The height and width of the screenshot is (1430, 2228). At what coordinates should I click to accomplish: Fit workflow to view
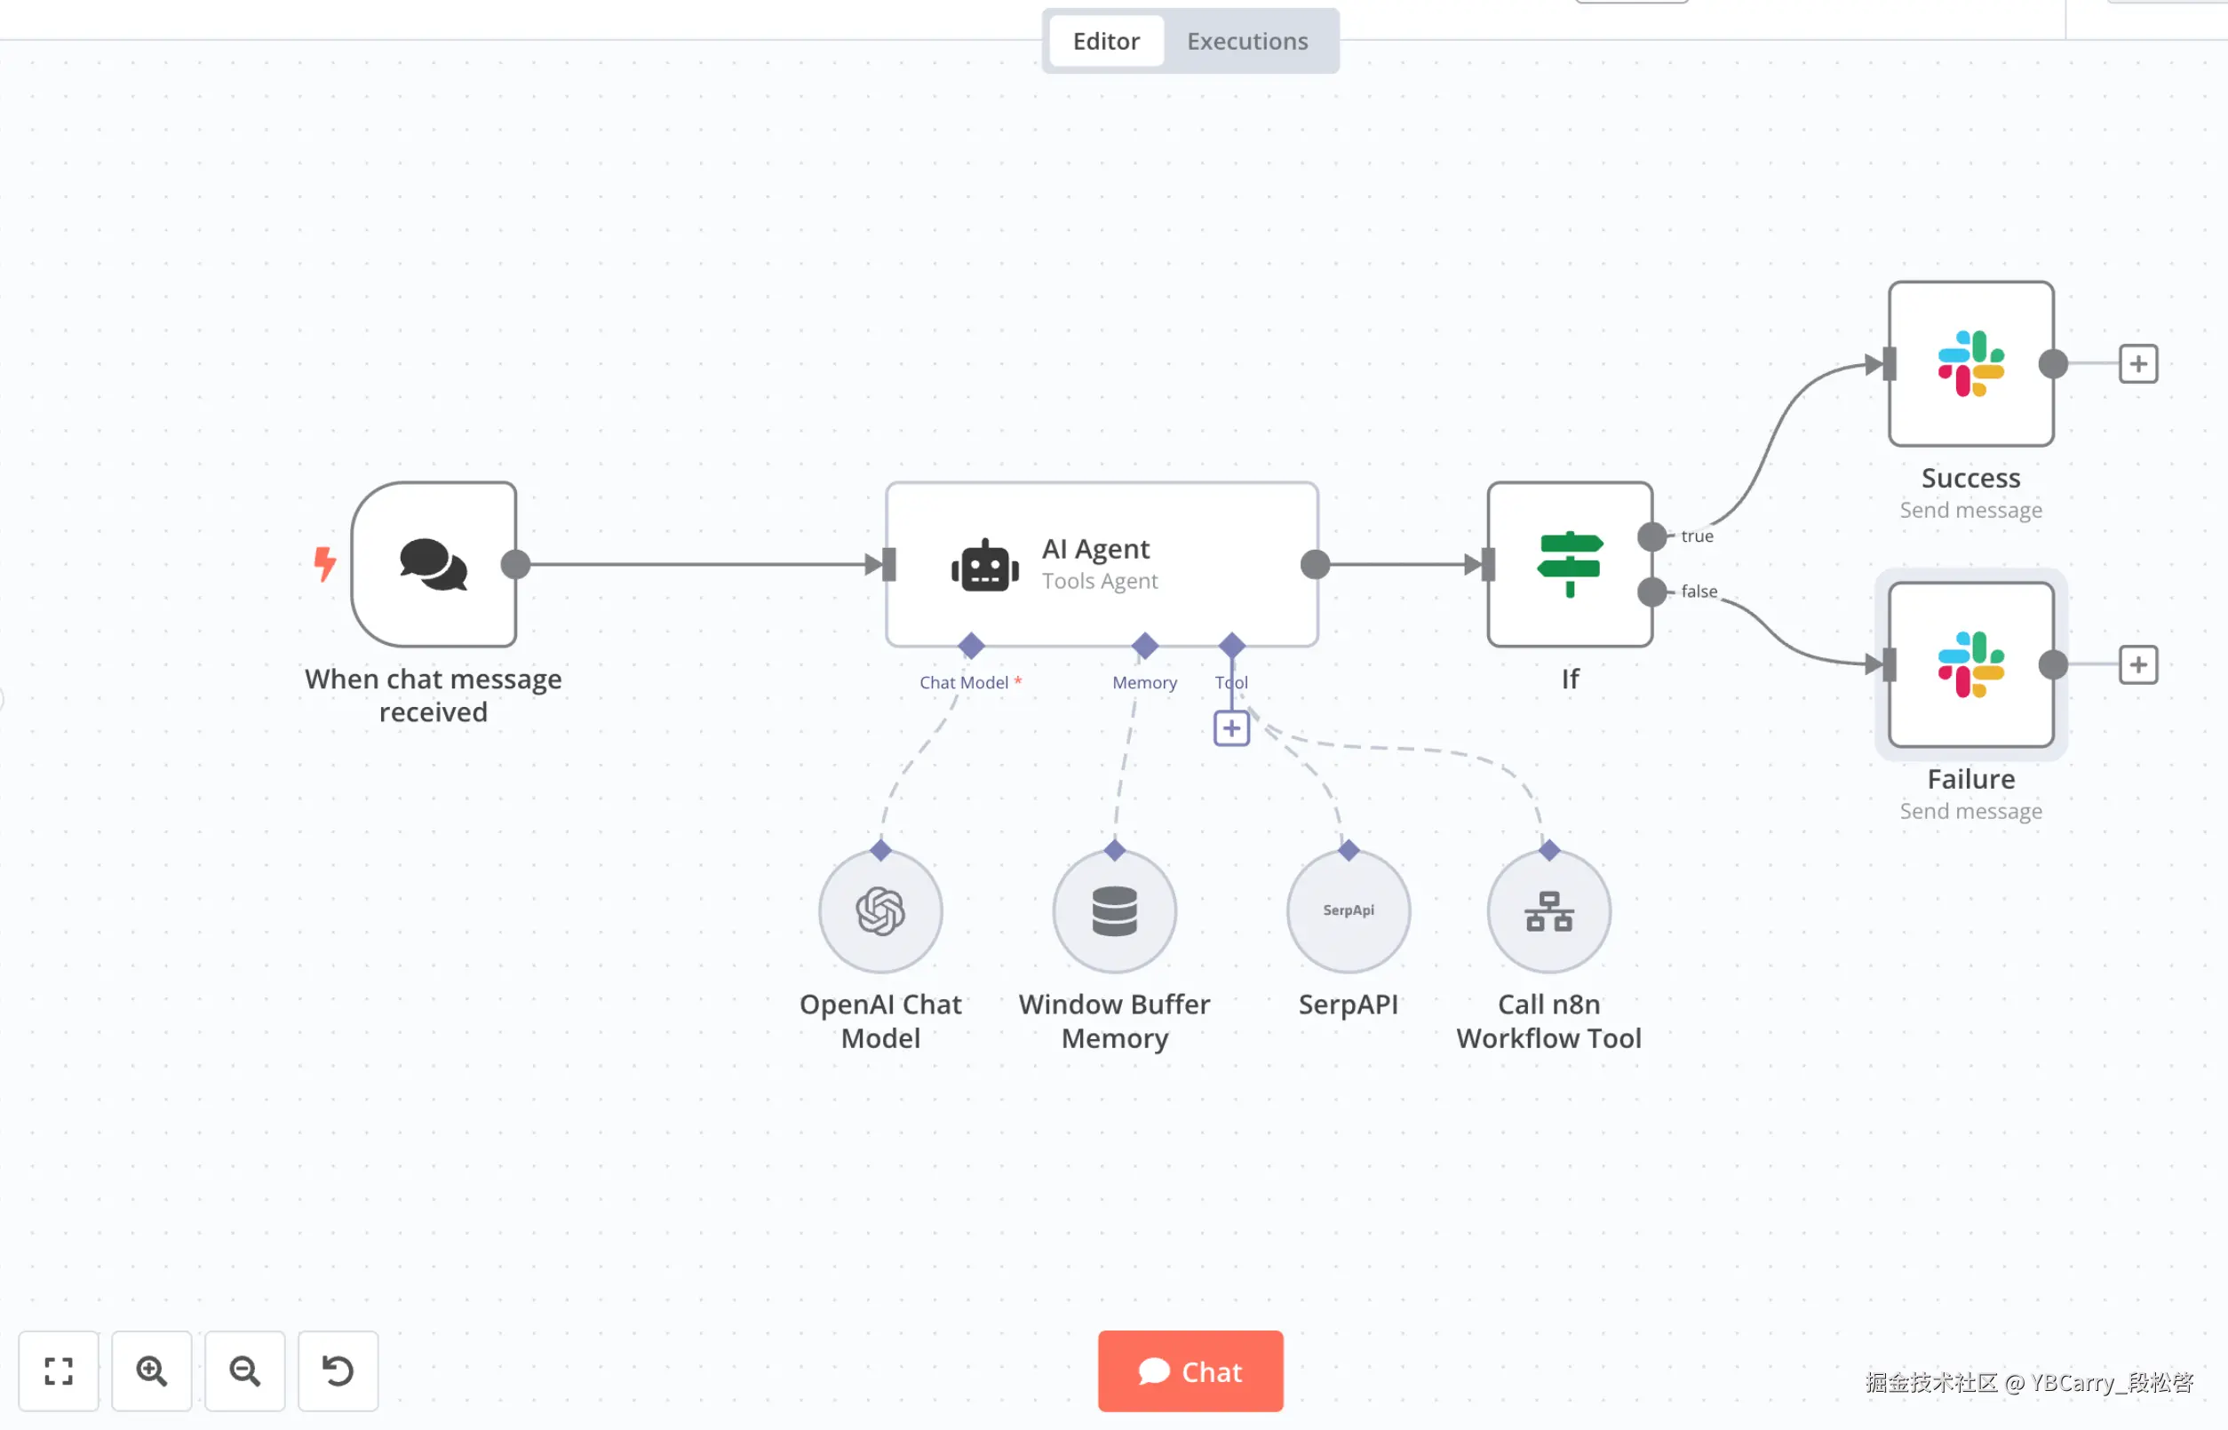tap(59, 1370)
